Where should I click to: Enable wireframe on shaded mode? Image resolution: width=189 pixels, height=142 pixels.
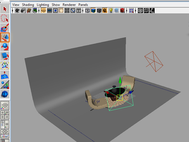pyautogui.click(x=99, y=11)
